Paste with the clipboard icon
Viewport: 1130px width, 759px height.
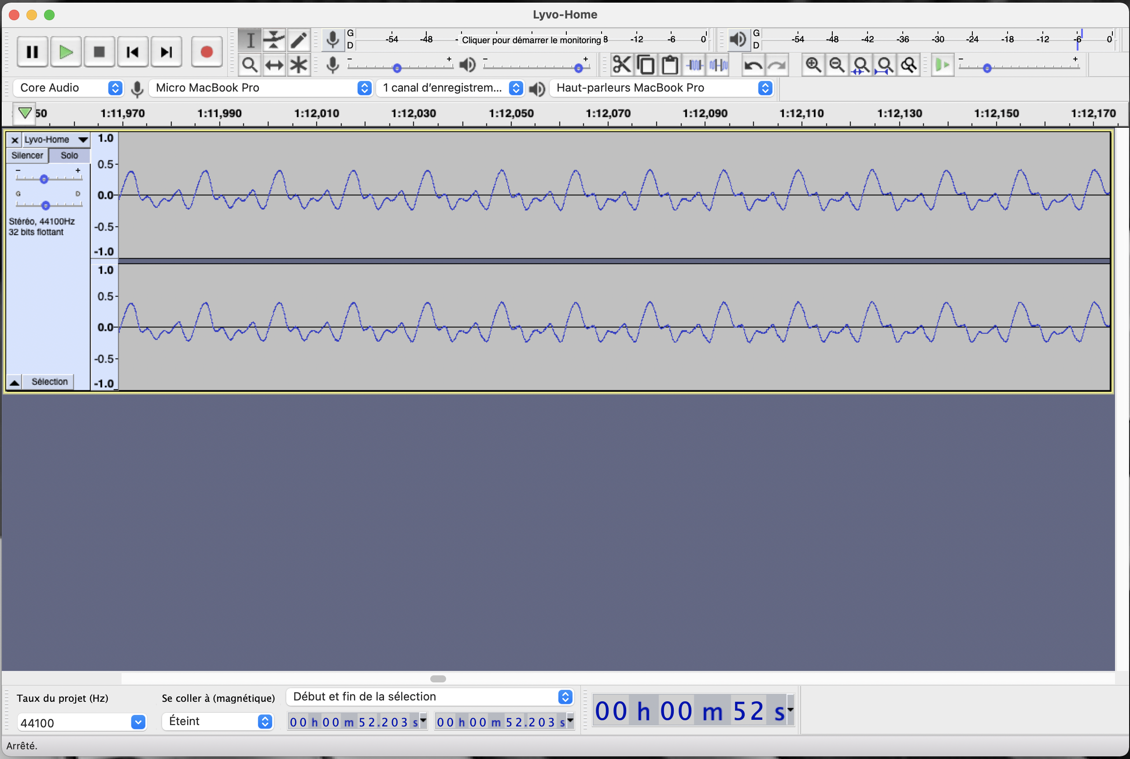point(669,65)
